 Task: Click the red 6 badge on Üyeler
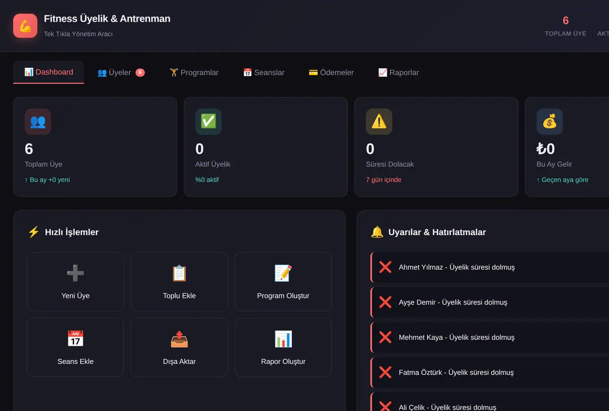[x=140, y=72]
